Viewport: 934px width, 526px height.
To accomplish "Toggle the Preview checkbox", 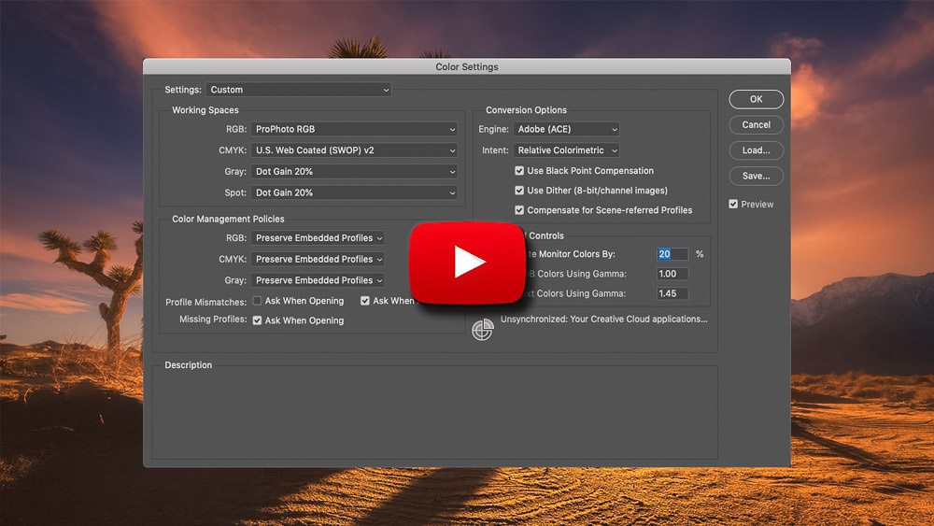I will [x=733, y=204].
